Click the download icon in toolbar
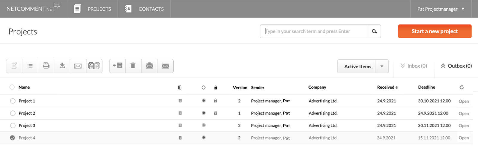This screenshot has width=478, height=156. click(x=62, y=66)
